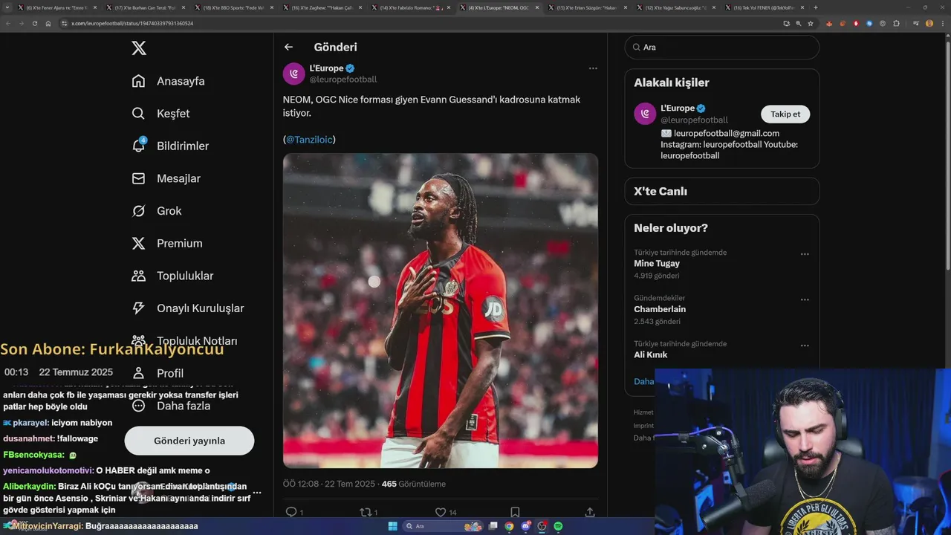Image resolution: width=951 pixels, height=535 pixels.
Task: Open Anasayfa home icon
Action: pyautogui.click(x=138, y=81)
